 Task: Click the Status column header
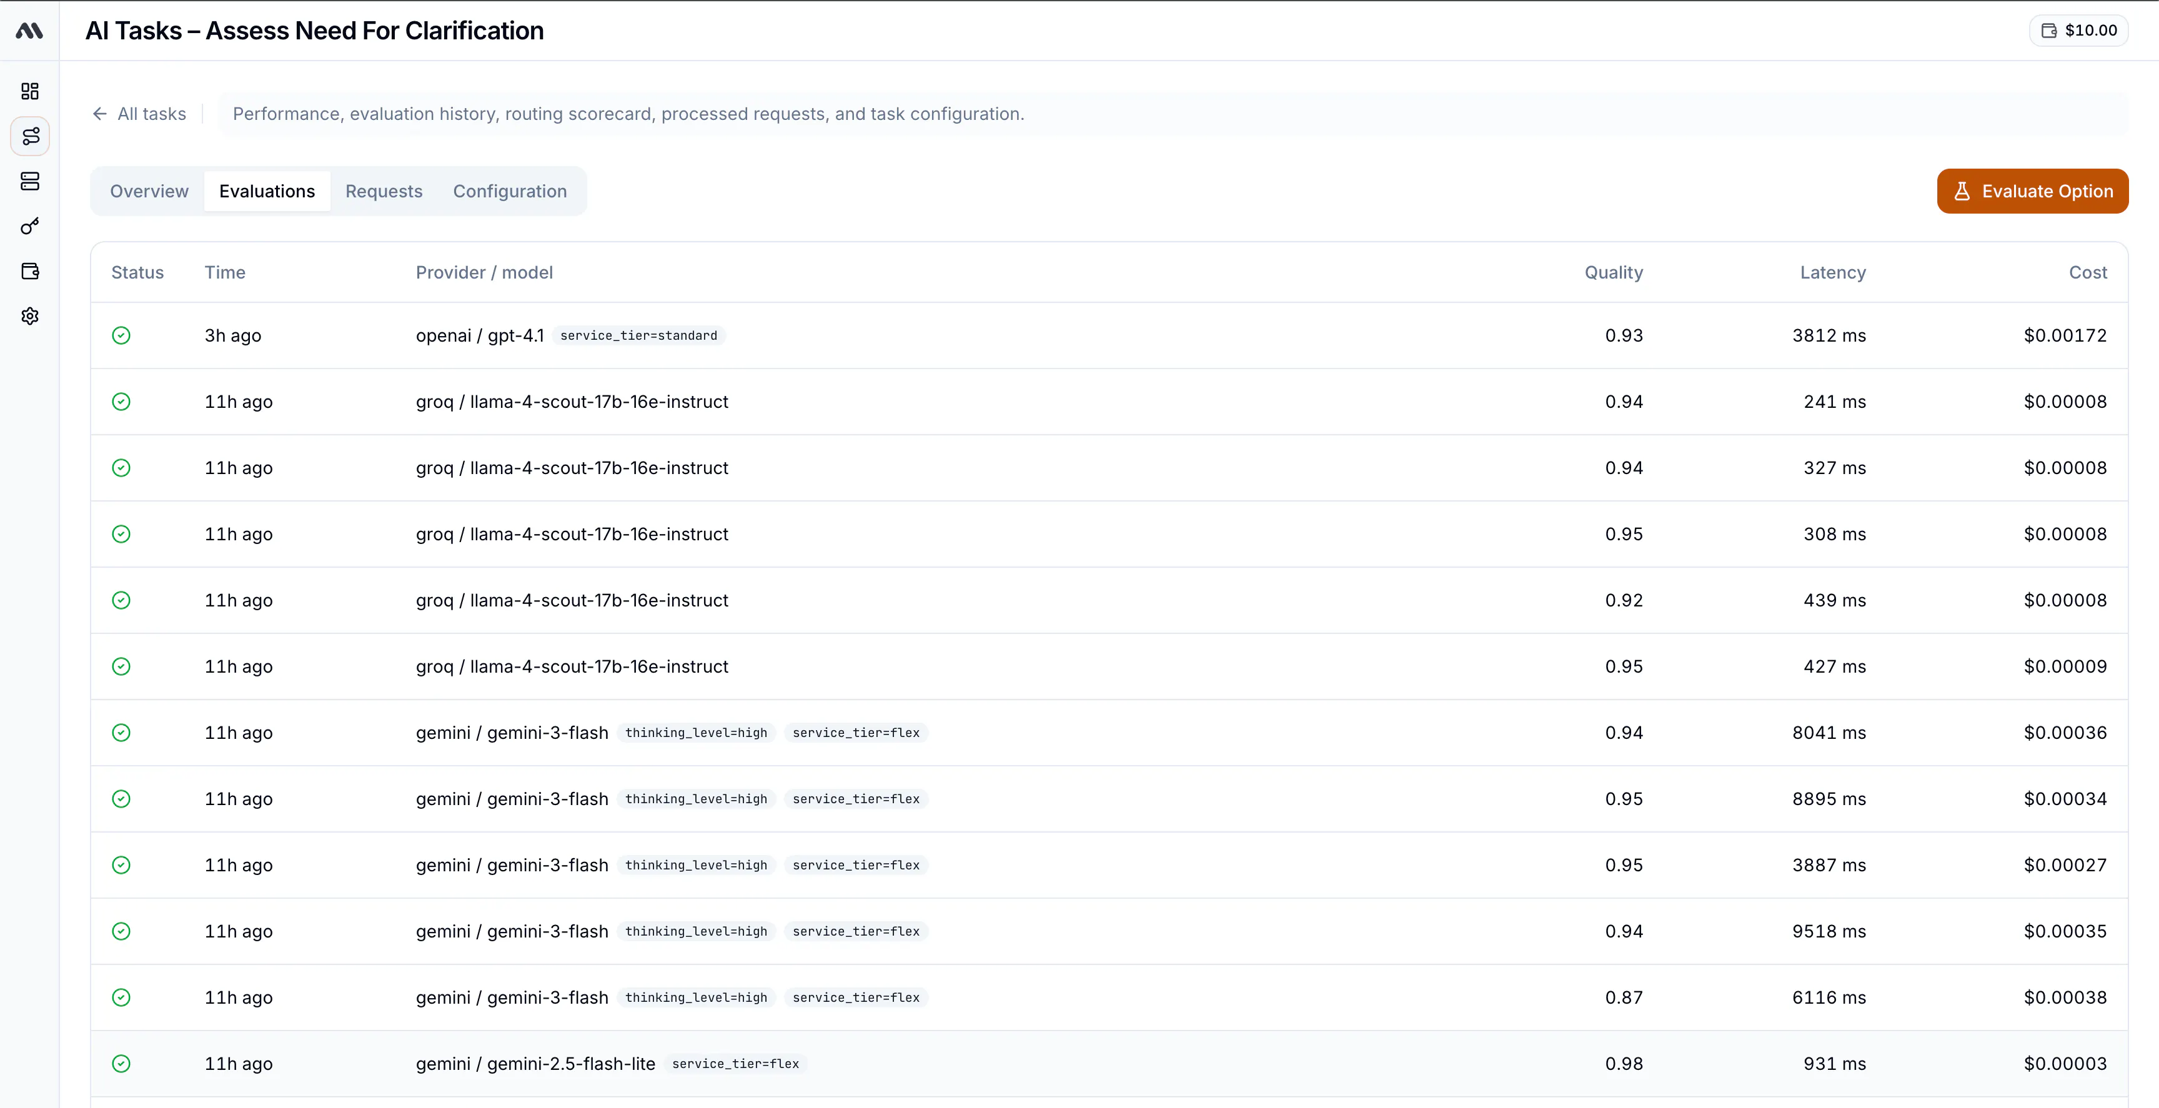[137, 272]
